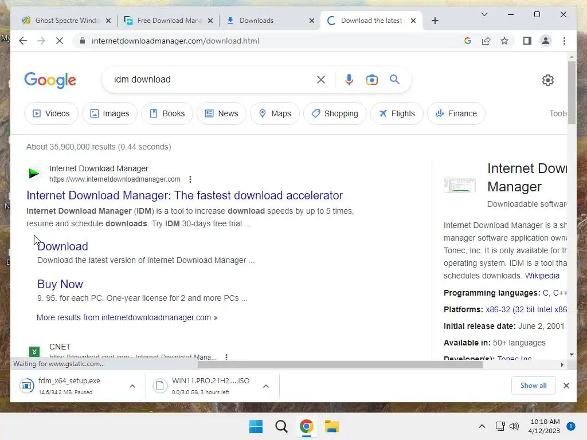Image resolution: width=587 pixels, height=440 pixels.
Task: Bookmark this page with the star icon
Action: 504,41
